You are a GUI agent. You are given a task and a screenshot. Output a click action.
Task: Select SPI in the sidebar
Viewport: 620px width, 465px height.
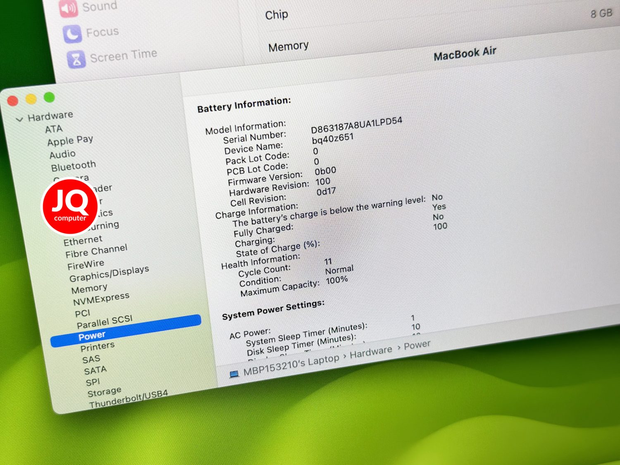click(x=93, y=382)
